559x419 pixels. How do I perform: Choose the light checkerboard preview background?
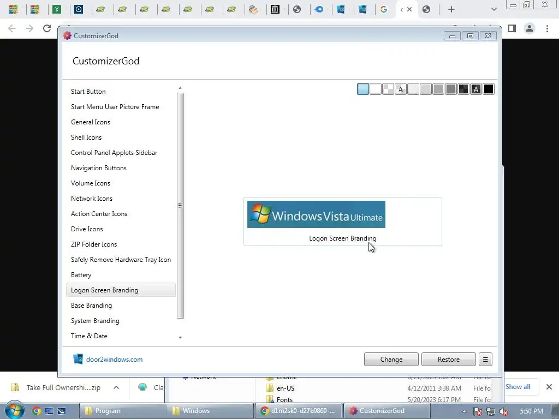pyautogui.click(x=388, y=89)
